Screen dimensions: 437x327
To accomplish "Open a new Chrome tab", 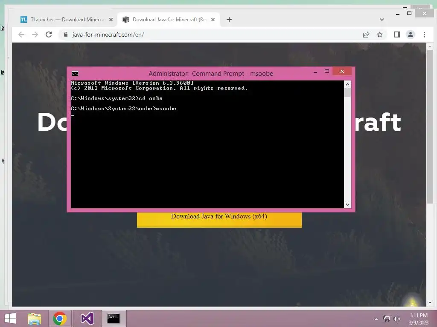I will (229, 20).
